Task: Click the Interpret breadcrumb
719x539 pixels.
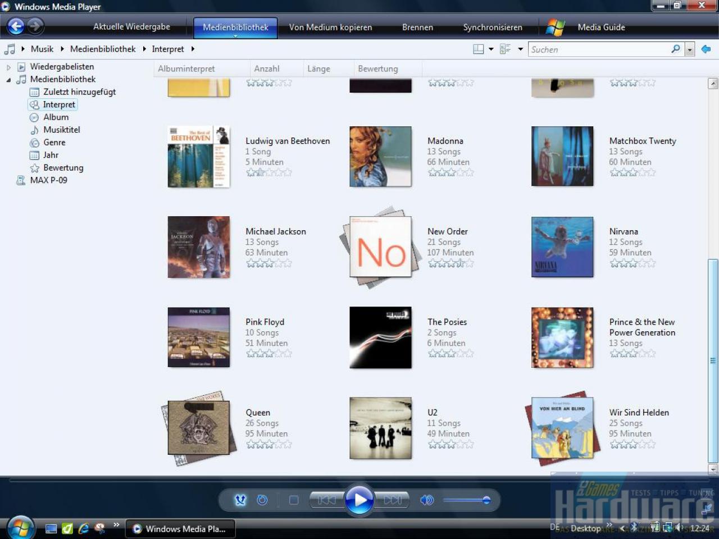Action: [168, 49]
